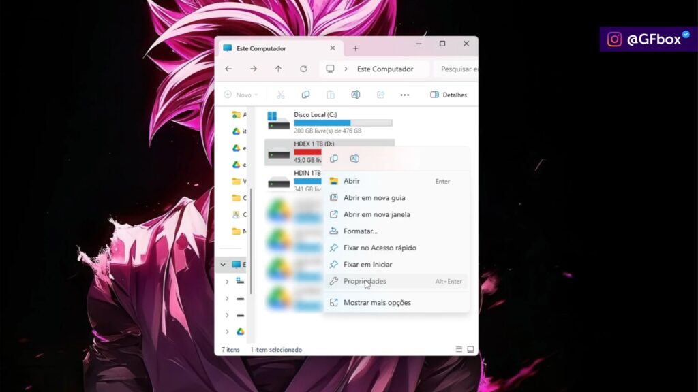Click the Copy icon in context menu
This screenshot has height=392, width=698.
tap(334, 159)
